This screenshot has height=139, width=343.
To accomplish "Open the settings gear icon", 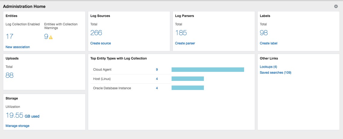I will pos(336,6).
